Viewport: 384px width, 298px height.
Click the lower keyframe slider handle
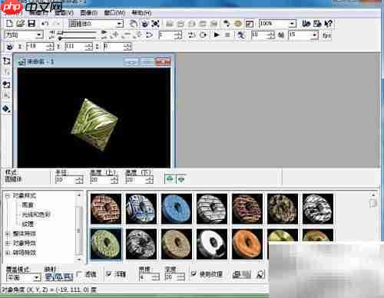(60, 38)
